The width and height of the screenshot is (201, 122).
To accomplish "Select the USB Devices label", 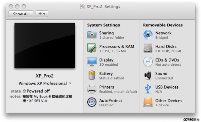I will (167, 87).
